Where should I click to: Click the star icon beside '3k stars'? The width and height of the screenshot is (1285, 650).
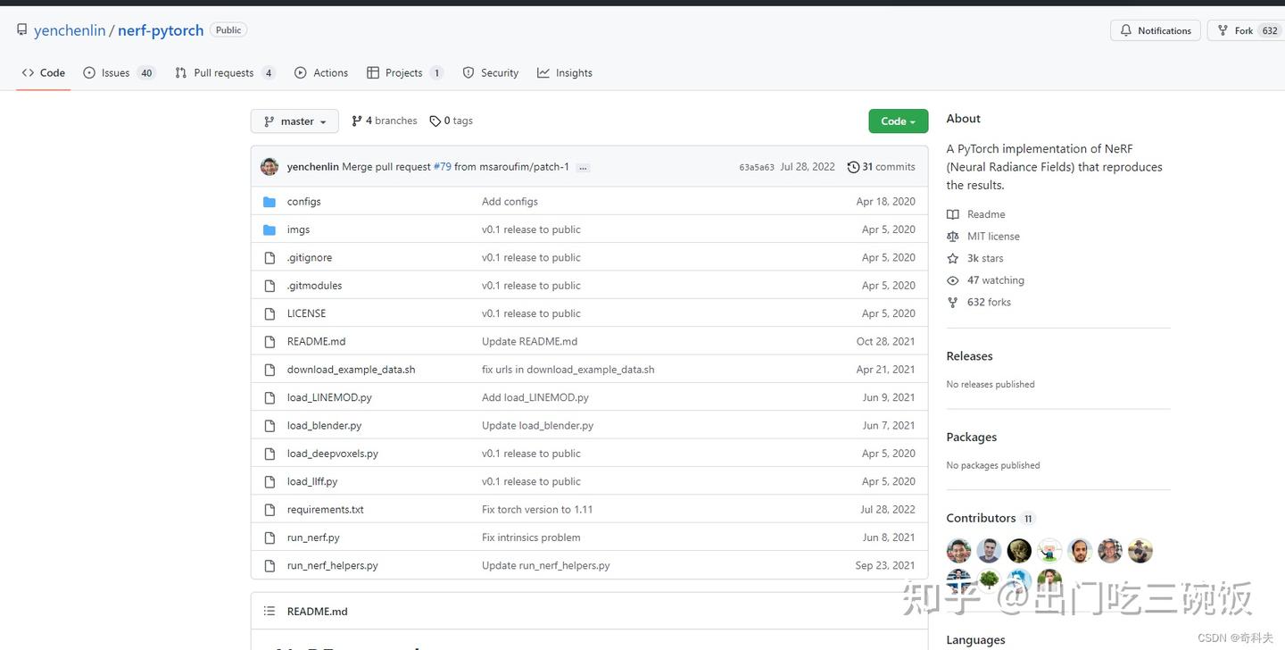click(953, 258)
